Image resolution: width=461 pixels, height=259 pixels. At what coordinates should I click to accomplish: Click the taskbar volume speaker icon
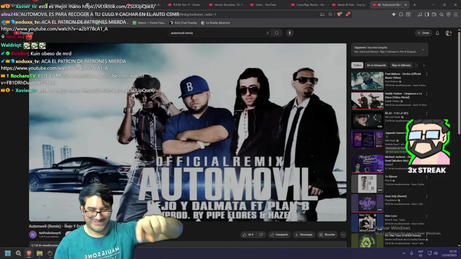[435, 253]
